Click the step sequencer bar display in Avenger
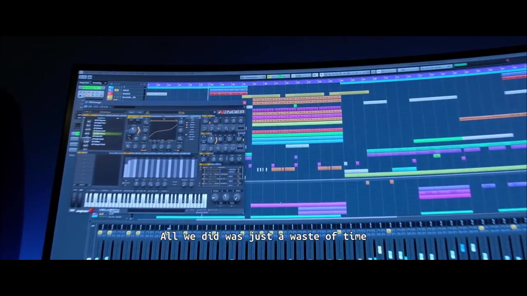 click(160, 168)
